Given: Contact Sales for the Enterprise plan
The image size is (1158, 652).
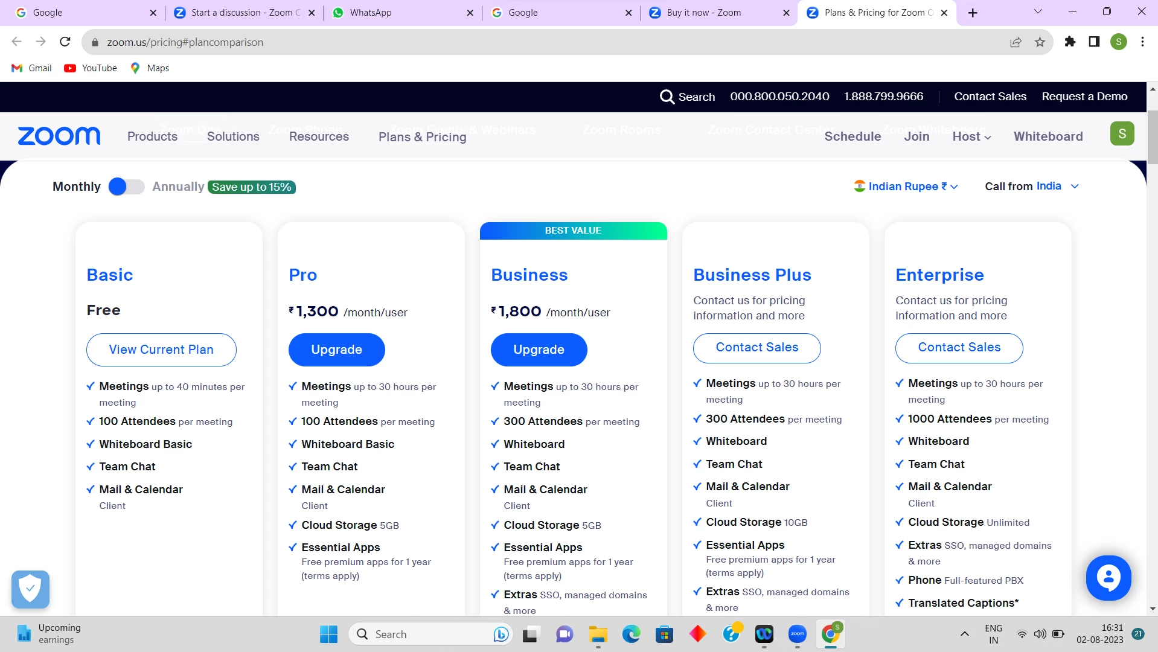Looking at the screenshot, I should (x=959, y=348).
